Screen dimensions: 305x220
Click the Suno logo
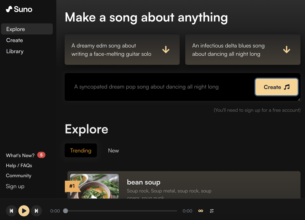pyautogui.click(x=19, y=9)
